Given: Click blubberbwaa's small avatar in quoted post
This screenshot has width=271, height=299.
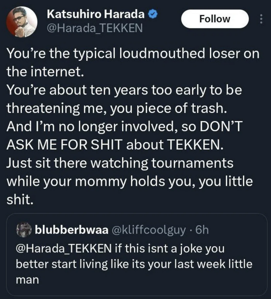Looking at the screenshot, I should pyautogui.click(x=24, y=230).
